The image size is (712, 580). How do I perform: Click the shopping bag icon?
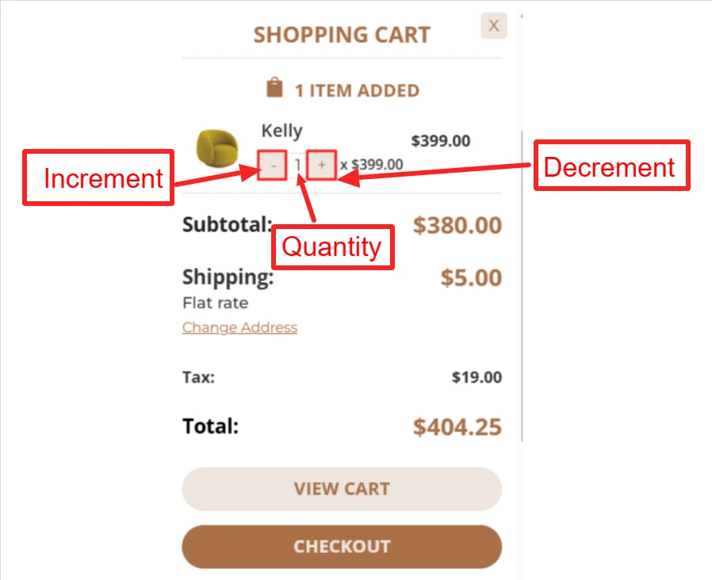click(x=274, y=88)
